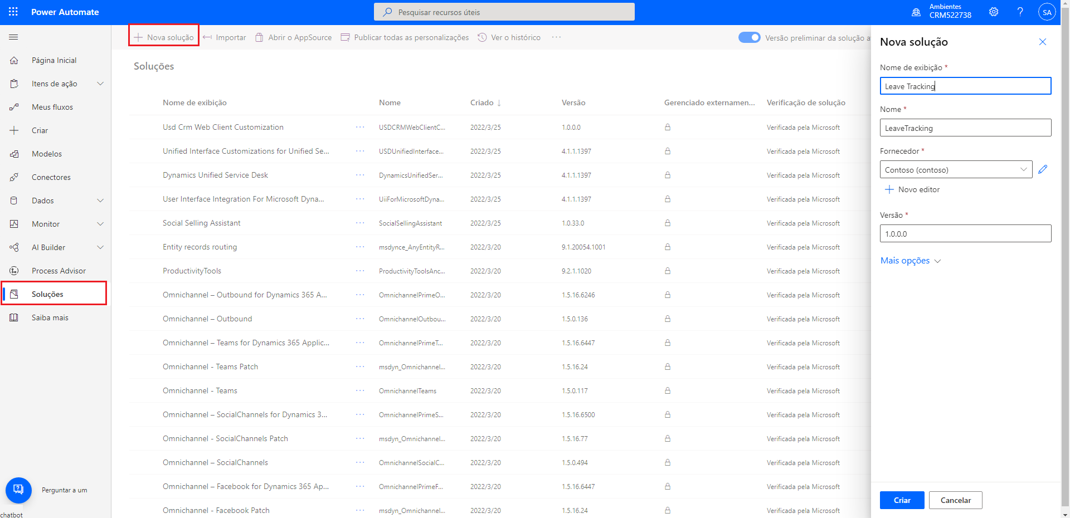
Task: Go to Página Inicial
Action: tap(54, 60)
